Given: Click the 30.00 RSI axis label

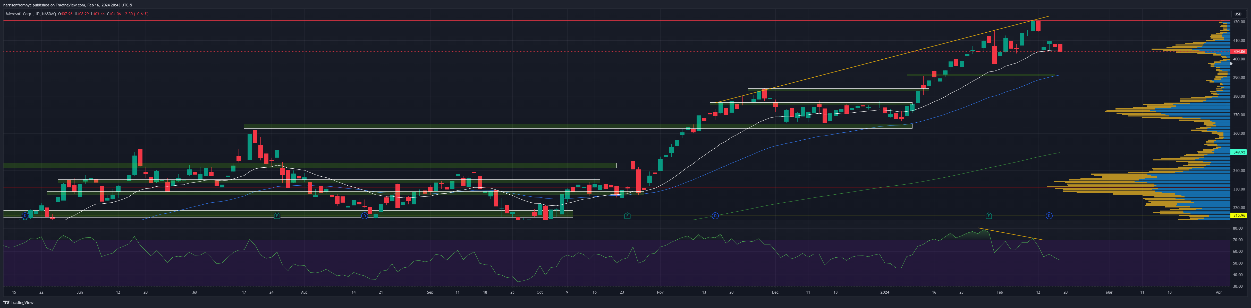Looking at the screenshot, I should point(1238,286).
